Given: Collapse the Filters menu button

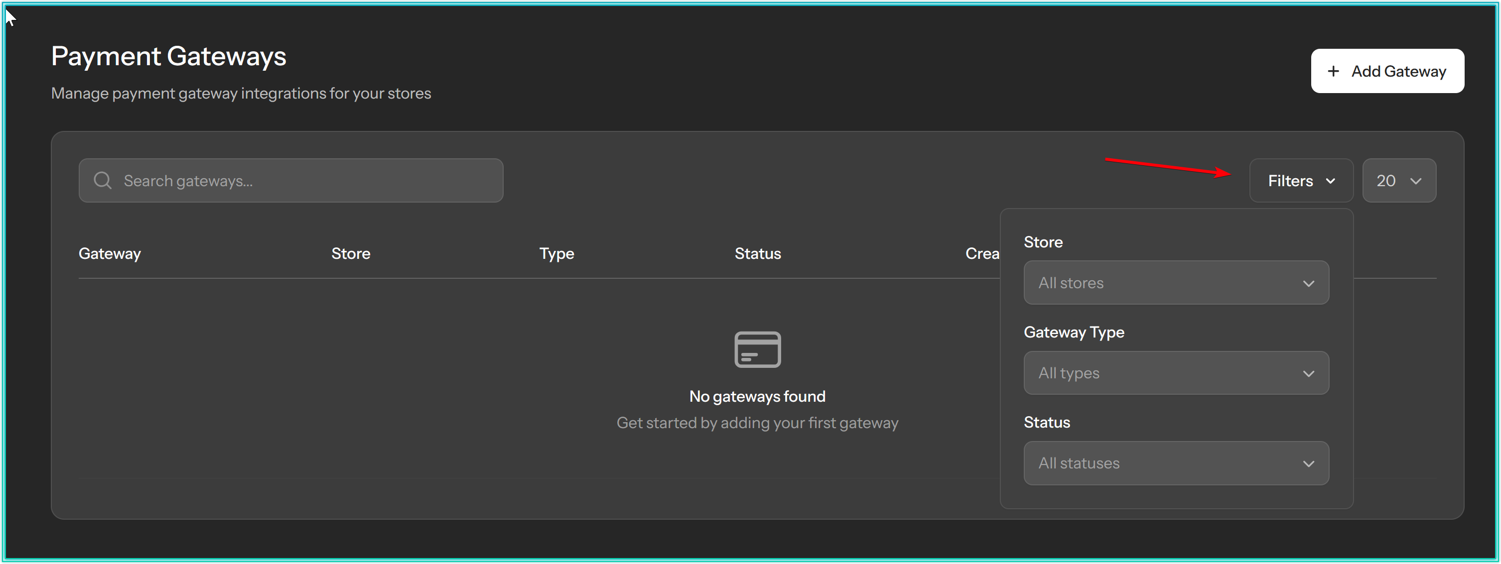Looking at the screenshot, I should tap(1301, 181).
